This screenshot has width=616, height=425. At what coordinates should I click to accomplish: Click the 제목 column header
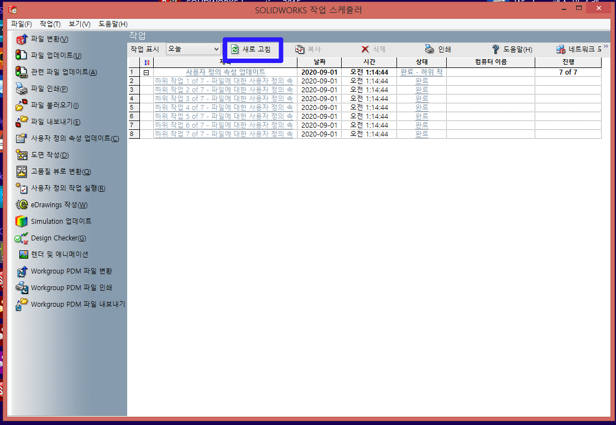tap(225, 62)
